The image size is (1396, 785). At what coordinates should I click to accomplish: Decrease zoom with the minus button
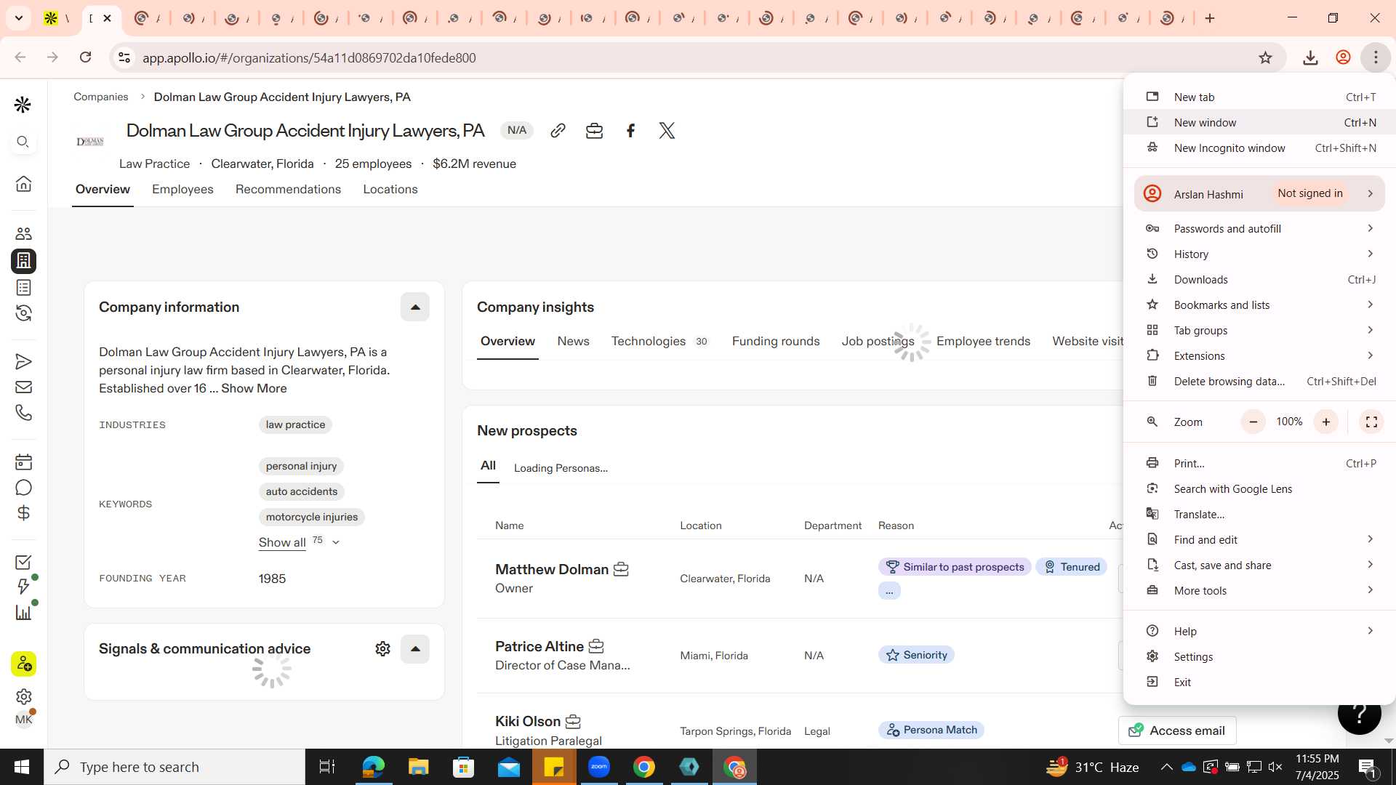point(1253,422)
